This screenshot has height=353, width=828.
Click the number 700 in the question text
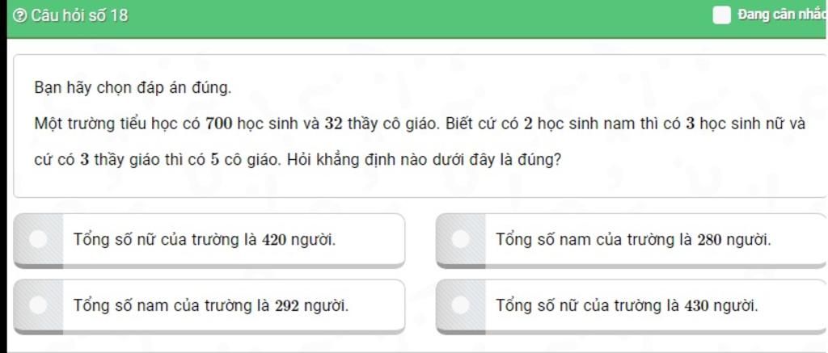(220, 124)
